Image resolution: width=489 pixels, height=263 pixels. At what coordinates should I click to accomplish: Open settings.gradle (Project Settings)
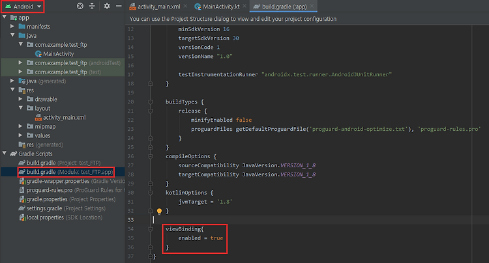[66, 208]
